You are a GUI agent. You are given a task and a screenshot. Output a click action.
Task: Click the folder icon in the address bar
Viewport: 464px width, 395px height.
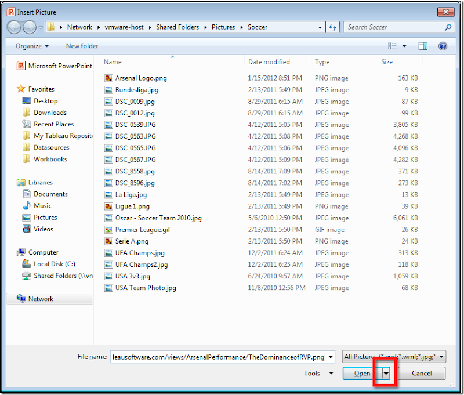click(x=51, y=27)
